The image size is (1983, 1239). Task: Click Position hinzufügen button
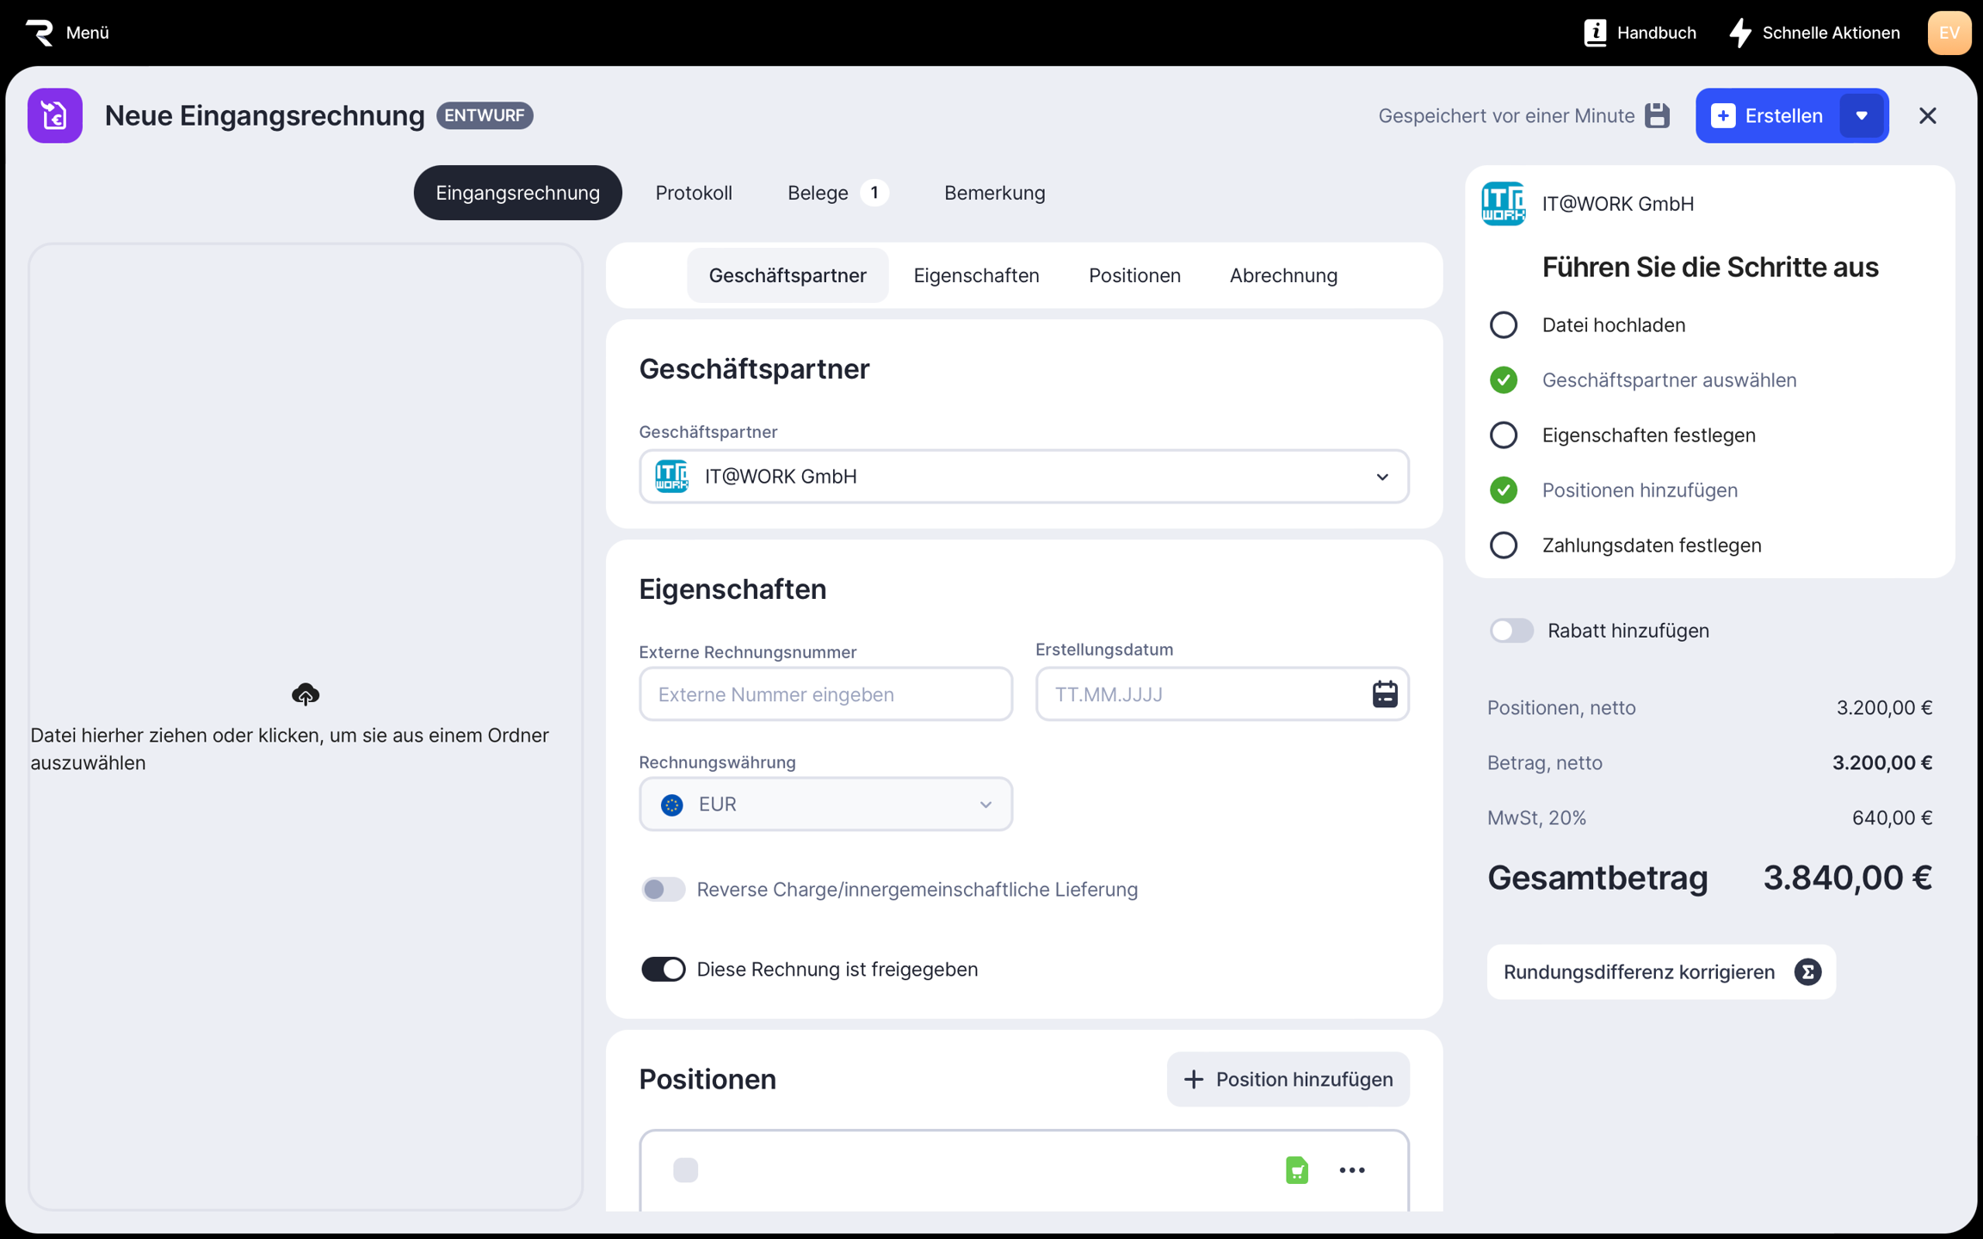(x=1288, y=1079)
